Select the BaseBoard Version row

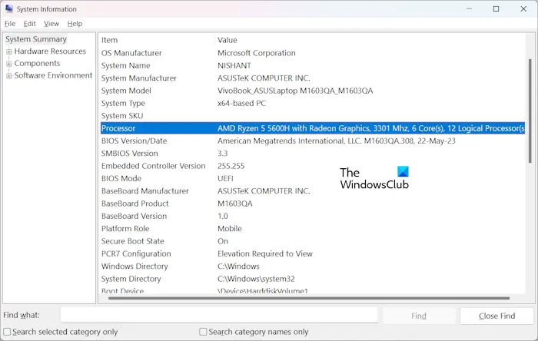[313, 217]
